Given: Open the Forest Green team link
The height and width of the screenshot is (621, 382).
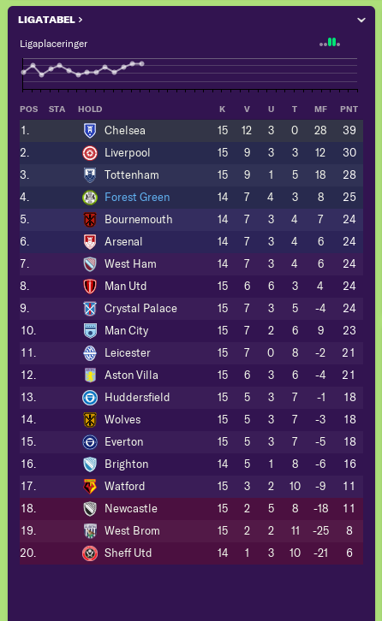Looking at the screenshot, I should pyautogui.click(x=137, y=198).
